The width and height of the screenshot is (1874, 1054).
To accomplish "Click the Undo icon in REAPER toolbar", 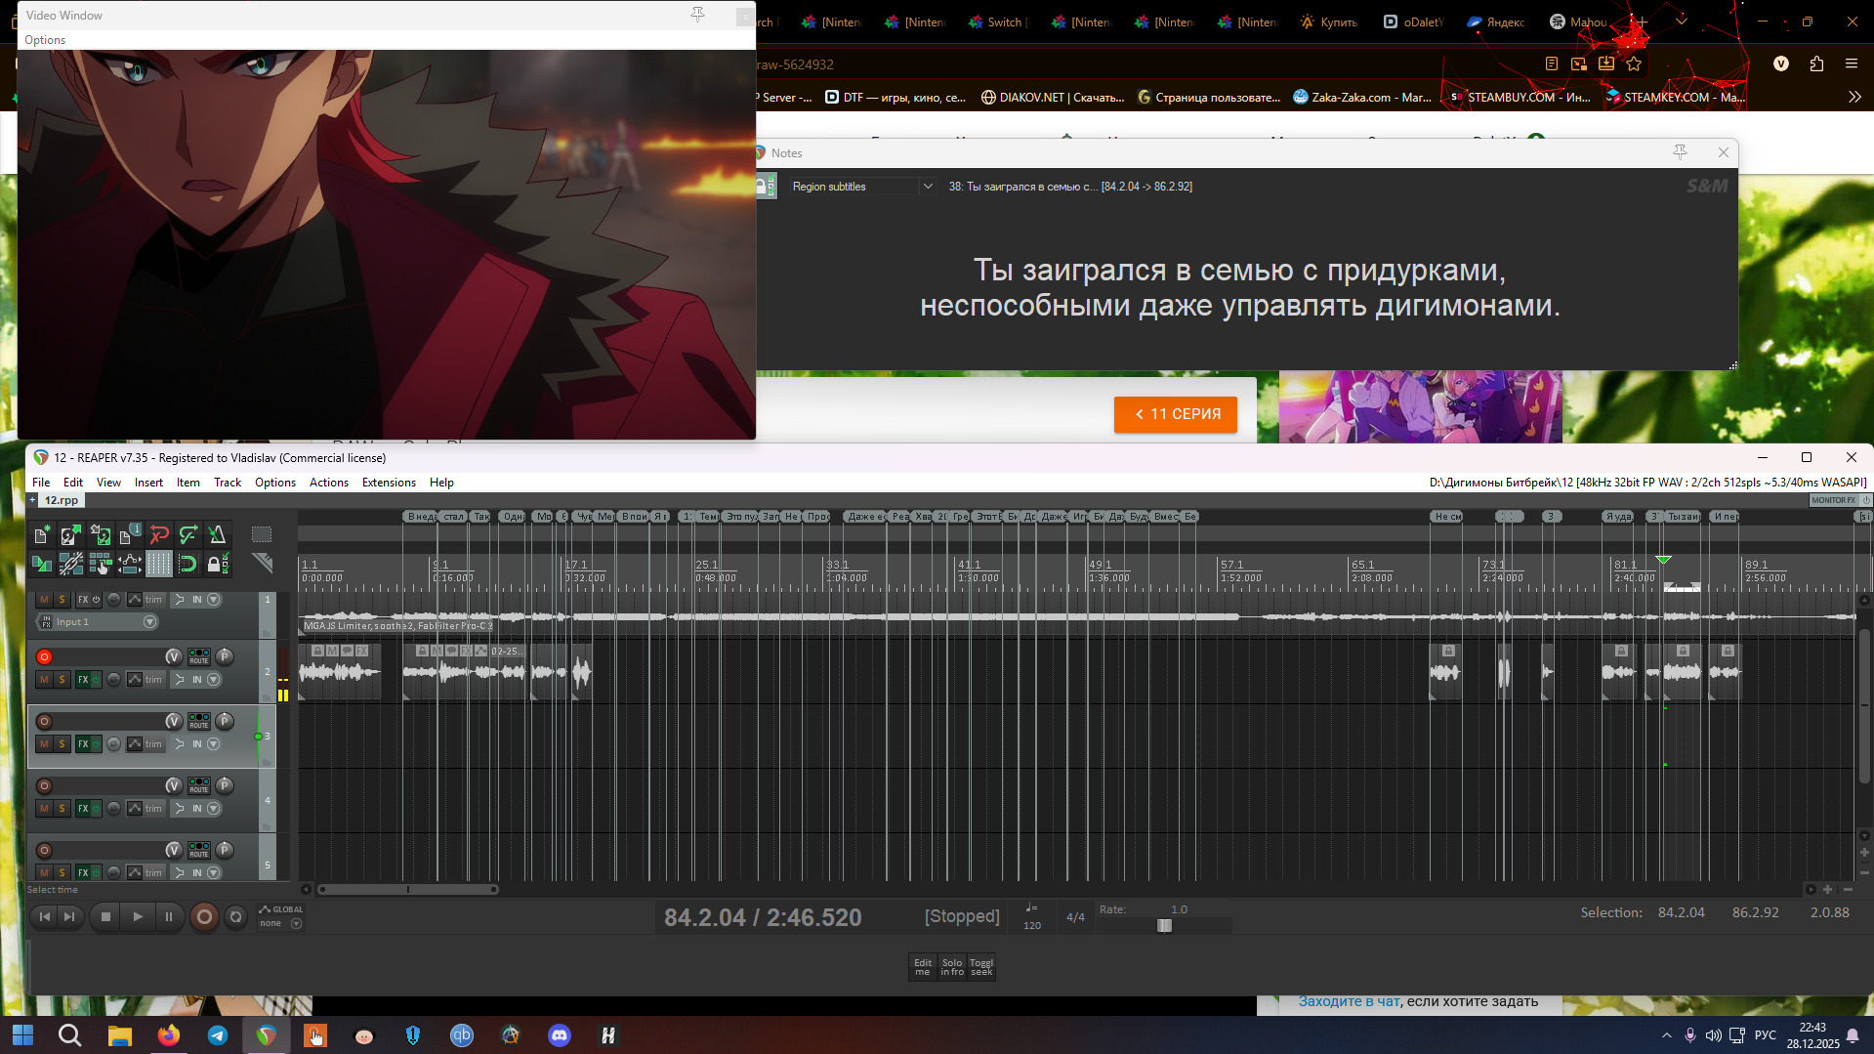I will (x=159, y=534).
